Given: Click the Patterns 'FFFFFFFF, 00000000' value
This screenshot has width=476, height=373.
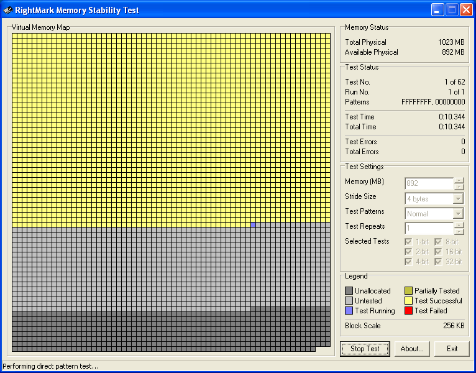Looking at the screenshot, I should pyautogui.click(x=433, y=102).
